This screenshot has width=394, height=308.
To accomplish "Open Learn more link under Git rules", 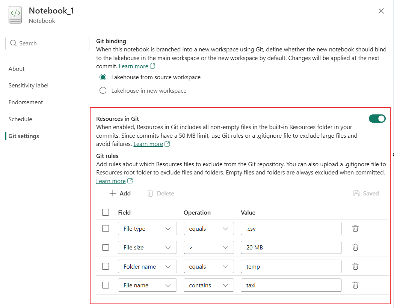I will click(111, 181).
